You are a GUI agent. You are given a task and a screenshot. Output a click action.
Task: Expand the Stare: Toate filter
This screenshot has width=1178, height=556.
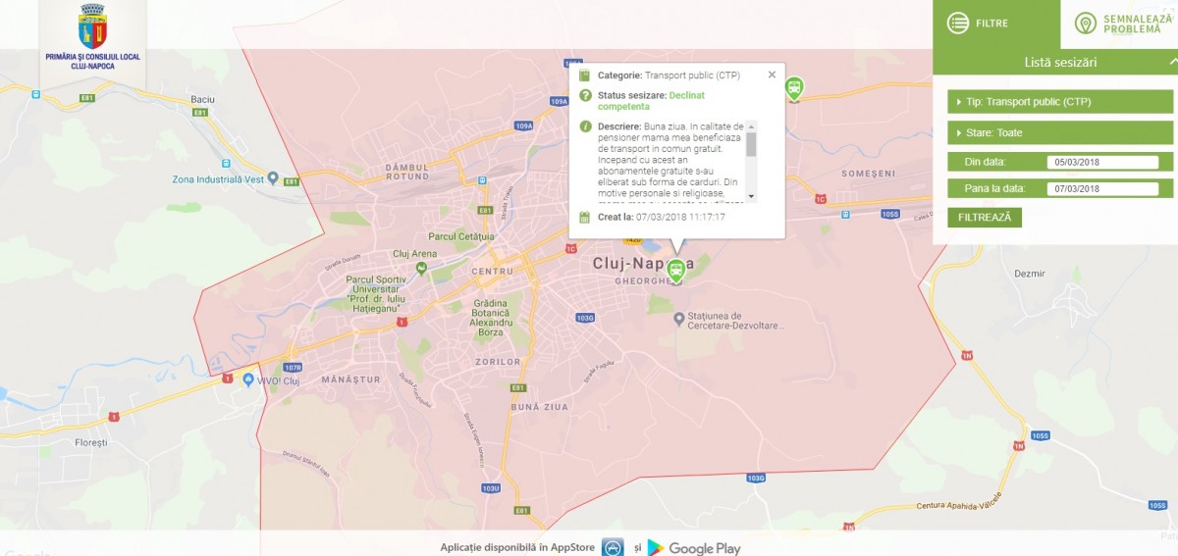click(1059, 132)
